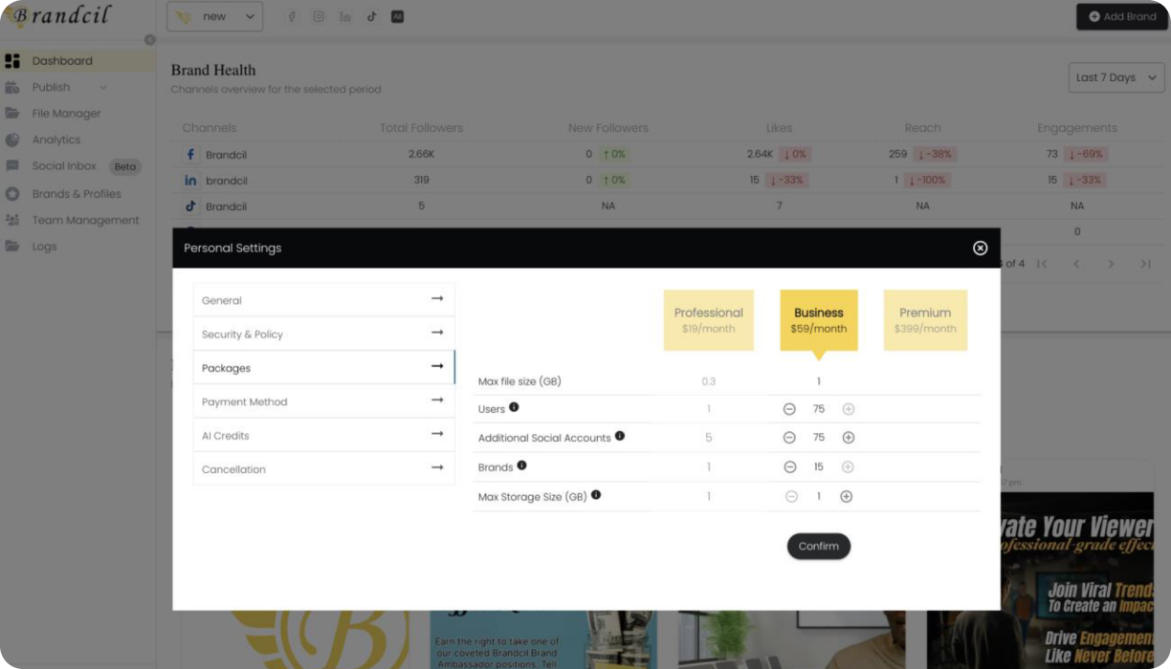
Task: Show info for Additional Social Accounts
Action: click(x=620, y=436)
